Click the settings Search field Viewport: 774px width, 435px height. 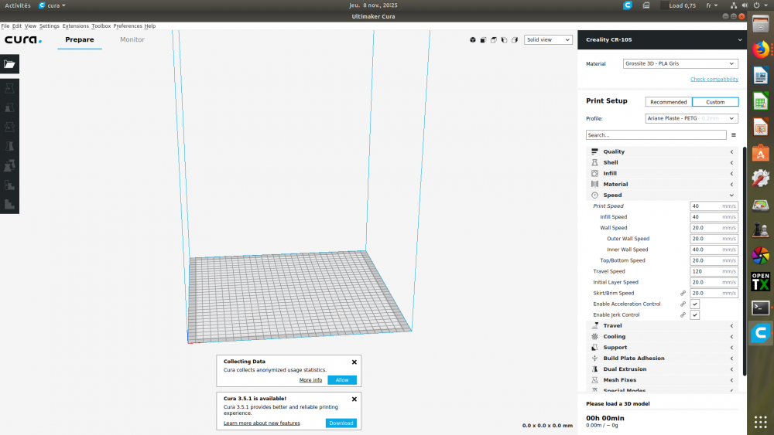(656, 135)
